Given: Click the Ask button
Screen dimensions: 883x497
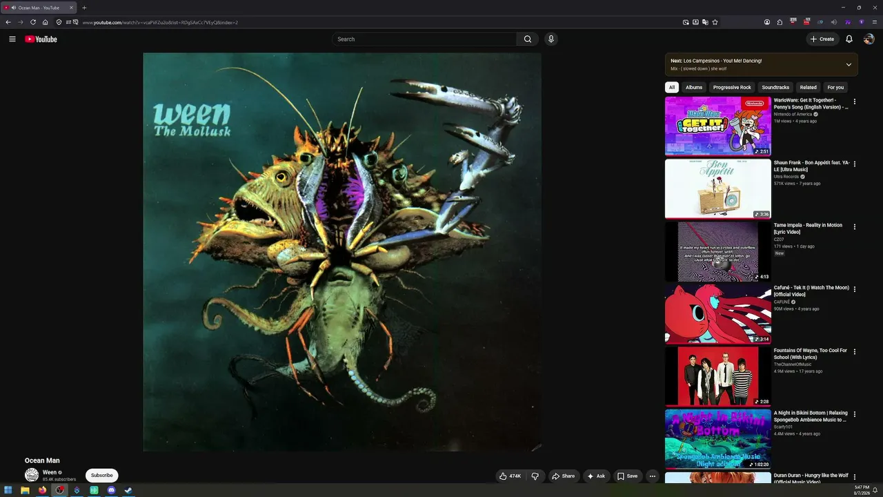Looking at the screenshot, I should (x=596, y=476).
